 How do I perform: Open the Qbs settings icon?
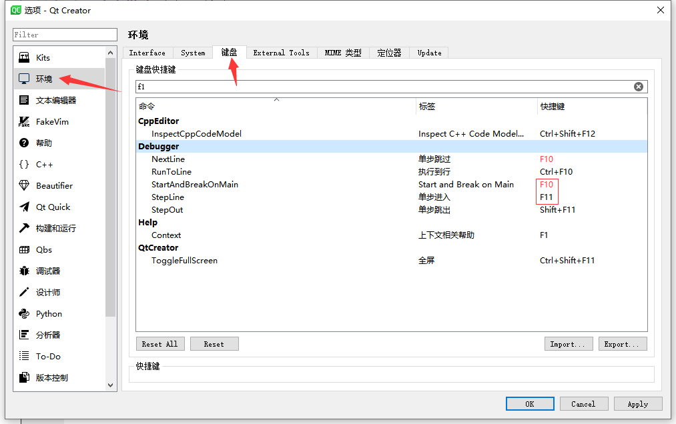coord(24,249)
